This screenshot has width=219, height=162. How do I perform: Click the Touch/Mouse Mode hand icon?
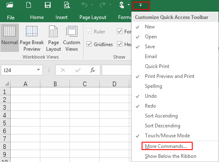click(x=121, y=5)
